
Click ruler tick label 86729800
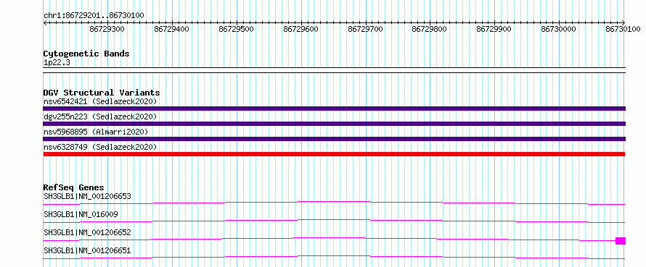430,29
